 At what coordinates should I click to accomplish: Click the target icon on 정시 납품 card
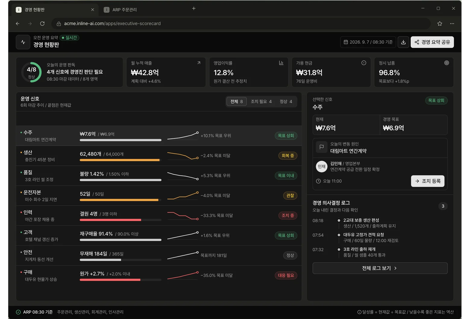(446, 63)
